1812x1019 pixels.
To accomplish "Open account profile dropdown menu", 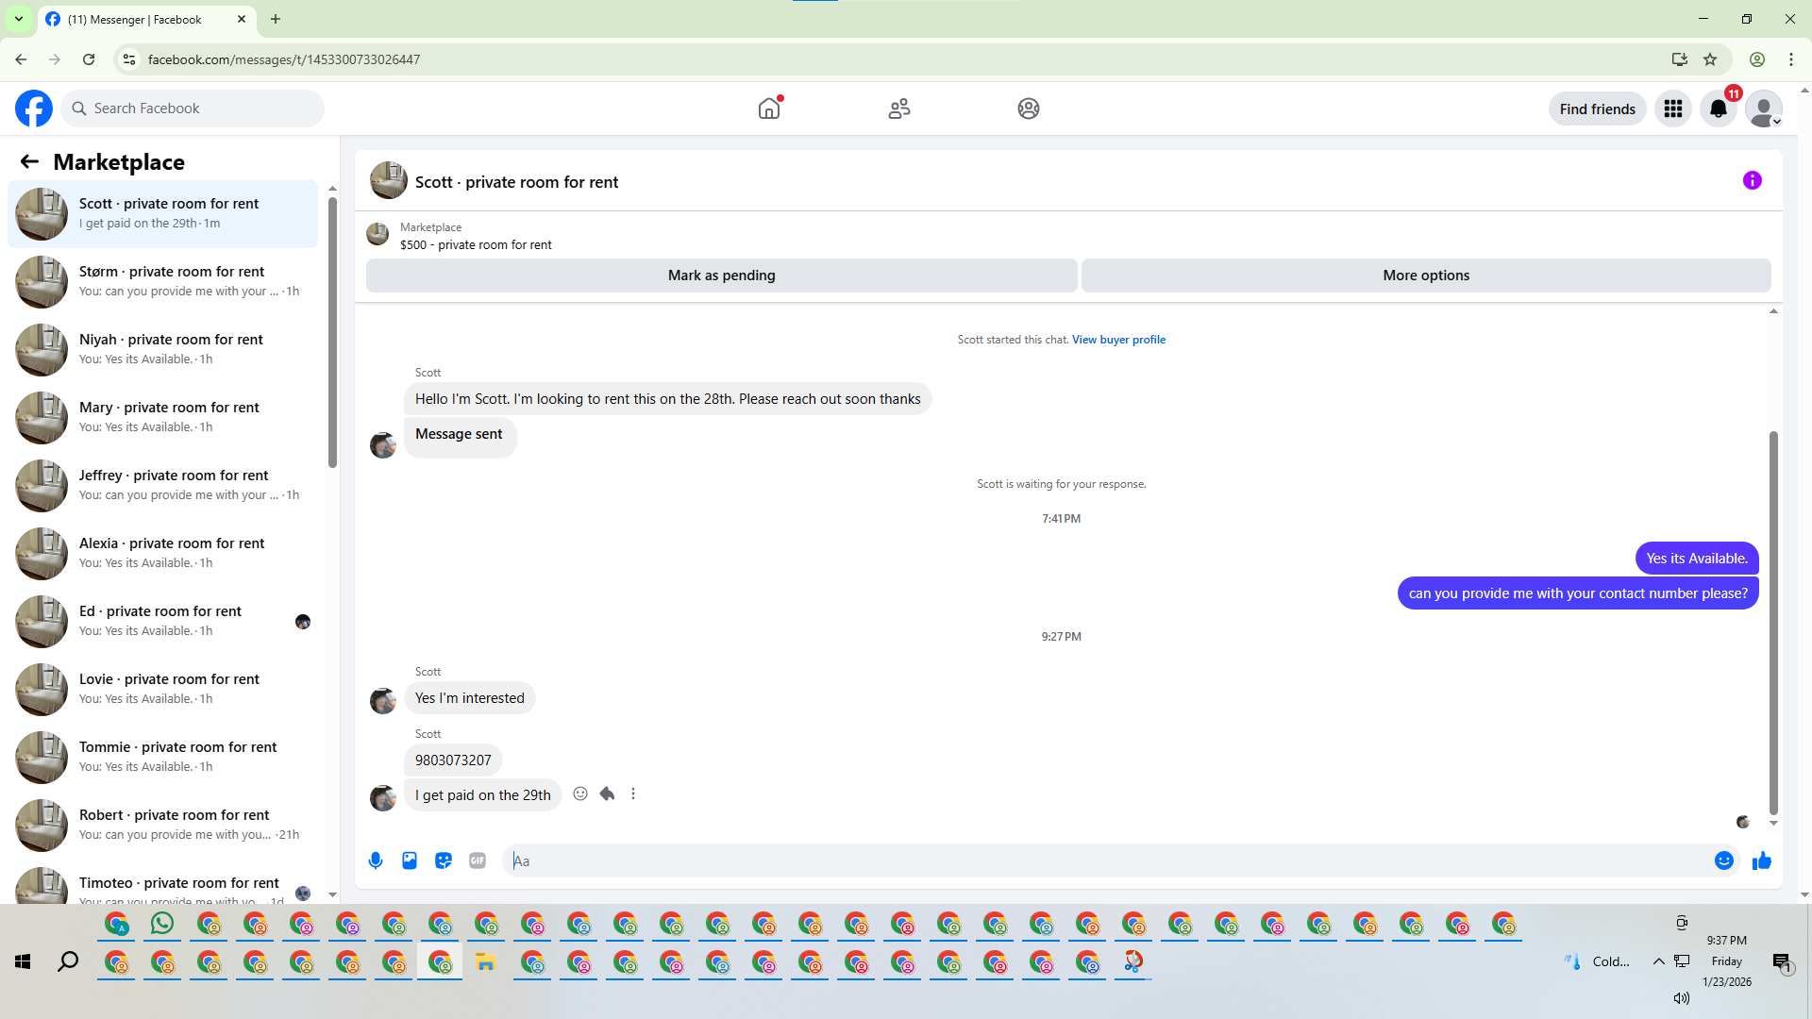I will tap(1763, 109).
